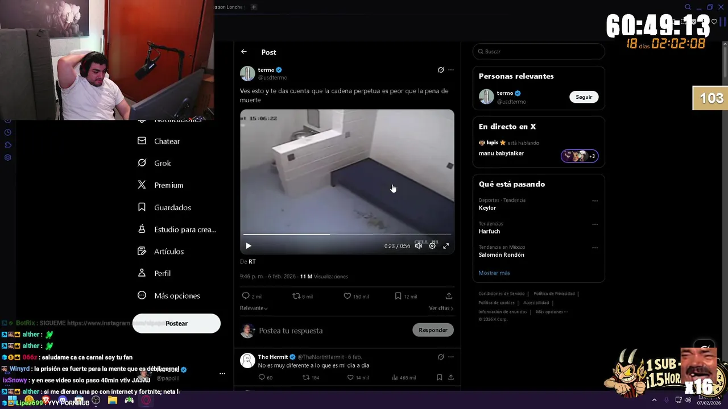The image size is (728, 409).
Task: Open Condiciones de Servicio footer link
Action: point(502,294)
